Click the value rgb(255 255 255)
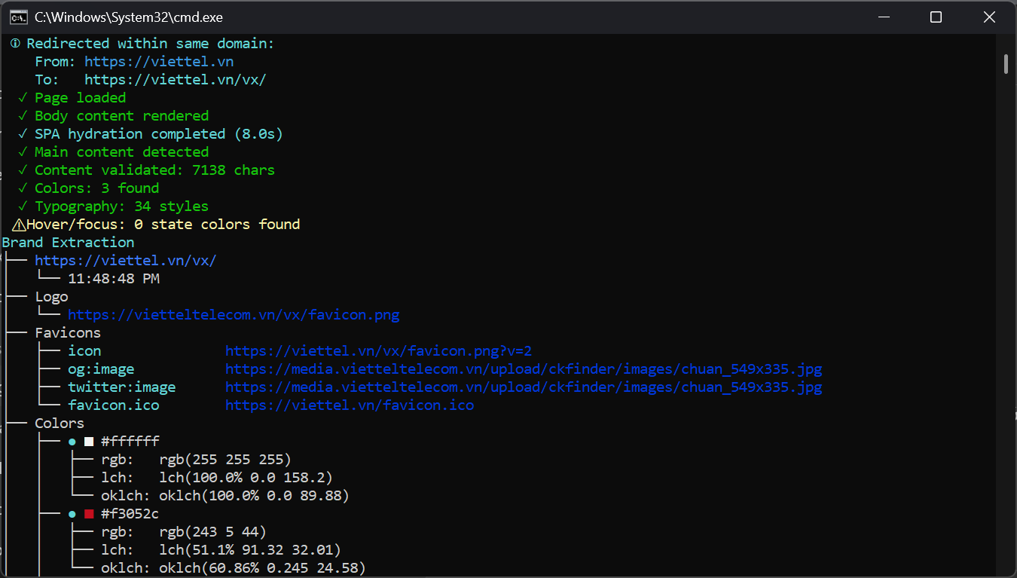The image size is (1017, 578). 225,460
